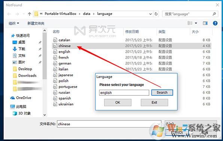The image size is (223, 141).
Task: Select the russian file icon
Action: 55,92
